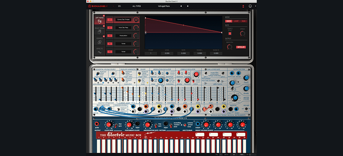Open the ALL TYPES preset filter
The image size is (343, 156).
click(x=136, y=6)
